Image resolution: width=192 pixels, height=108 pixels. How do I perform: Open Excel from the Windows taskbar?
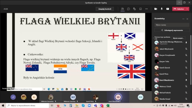(x=108, y=105)
